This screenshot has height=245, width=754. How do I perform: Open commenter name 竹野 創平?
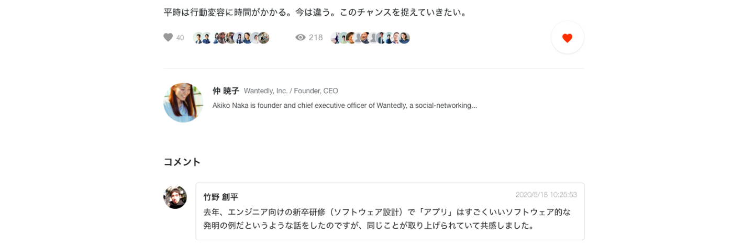click(220, 197)
